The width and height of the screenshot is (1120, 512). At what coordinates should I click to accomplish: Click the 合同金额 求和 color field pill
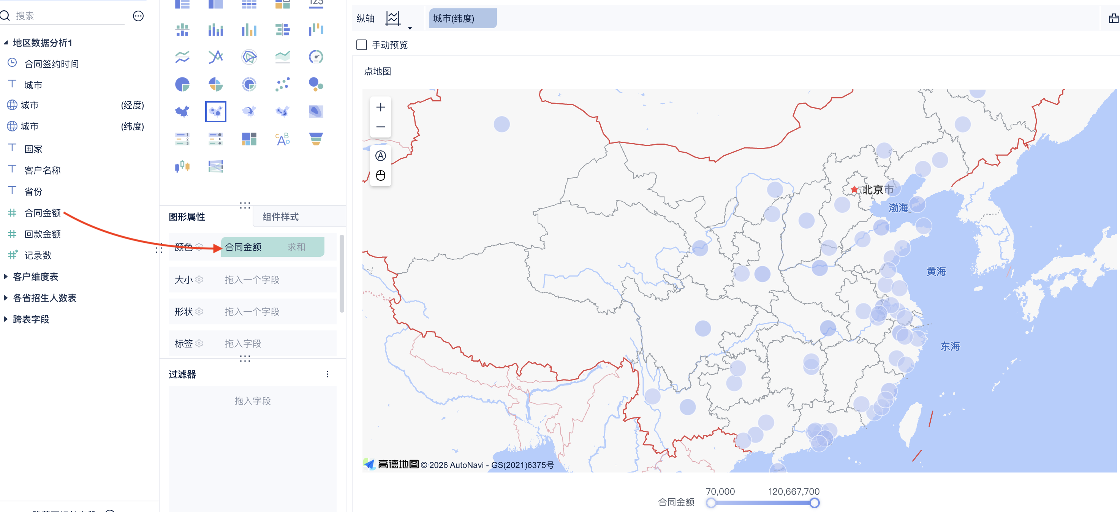point(272,247)
